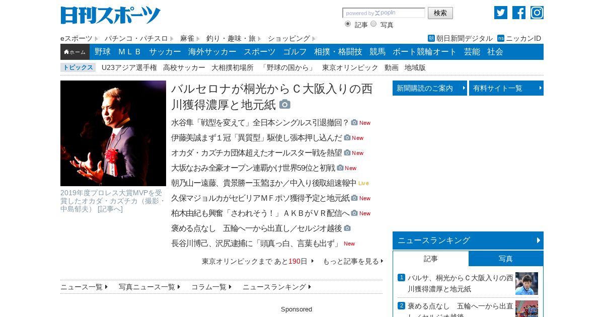Click the 検索 search button
Viewport: 604px width, 317px height.
coord(440,13)
